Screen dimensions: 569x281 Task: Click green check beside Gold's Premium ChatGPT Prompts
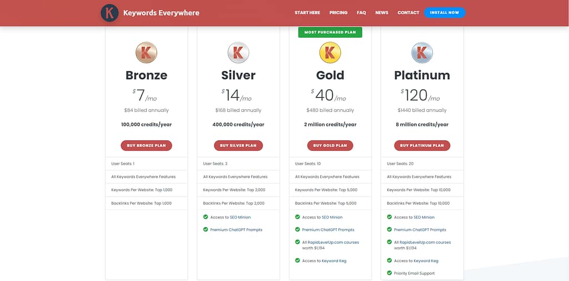298,229
